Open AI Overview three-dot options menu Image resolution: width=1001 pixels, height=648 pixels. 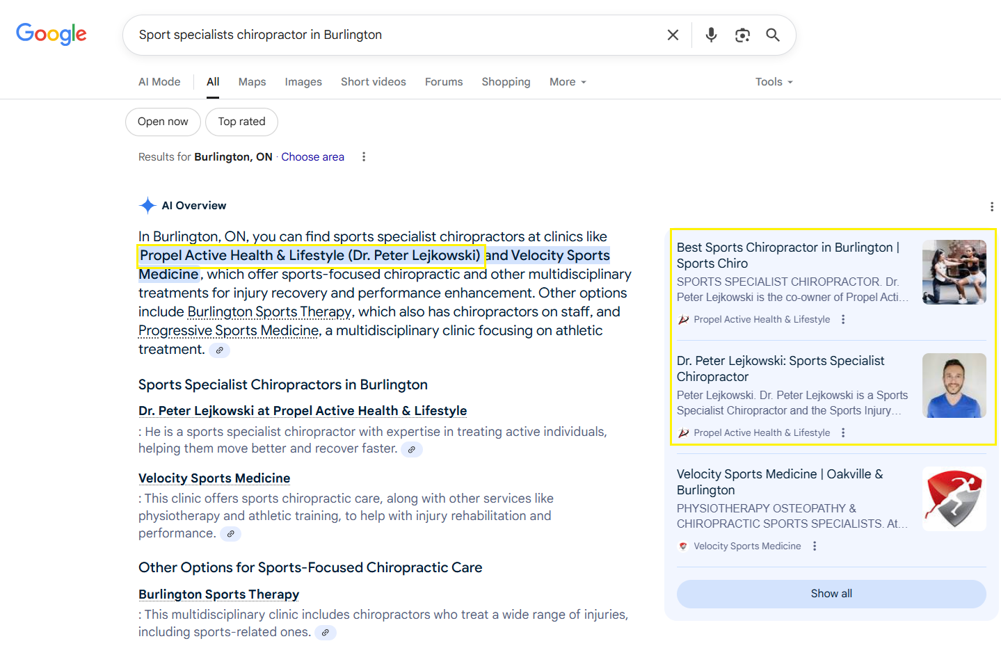991,206
